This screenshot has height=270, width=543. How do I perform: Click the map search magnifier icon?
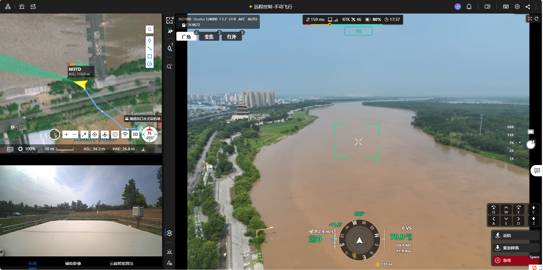pyautogui.click(x=150, y=29)
